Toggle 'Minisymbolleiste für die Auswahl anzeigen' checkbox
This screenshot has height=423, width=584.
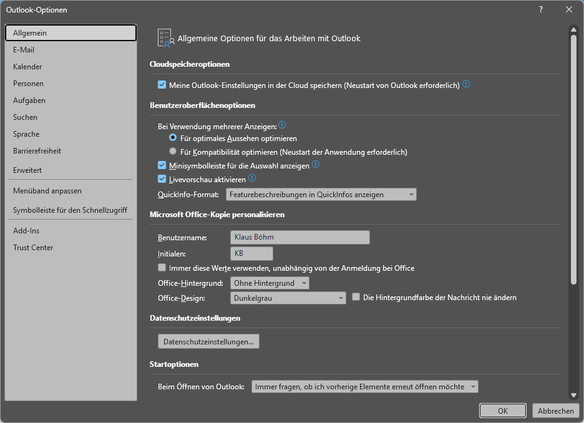(x=162, y=165)
